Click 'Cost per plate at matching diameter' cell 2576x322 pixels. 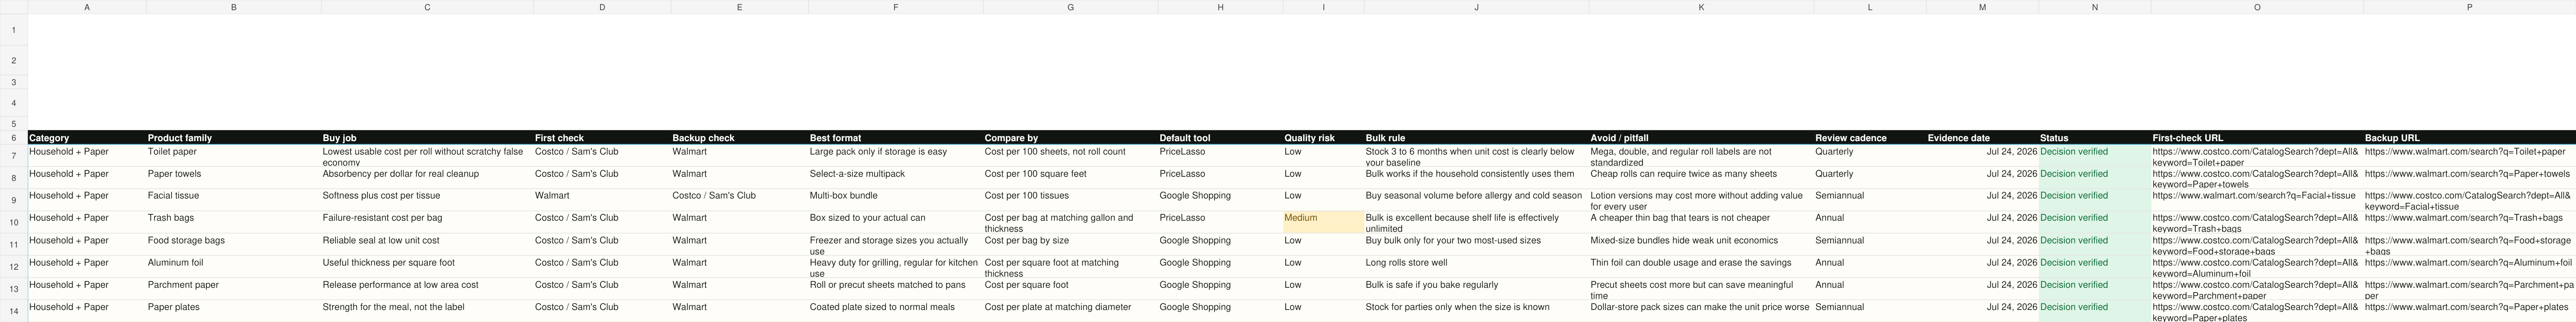point(1070,311)
